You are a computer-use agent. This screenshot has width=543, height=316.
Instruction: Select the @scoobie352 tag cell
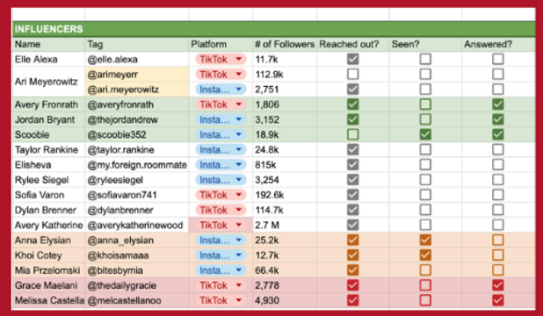point(137,134)
